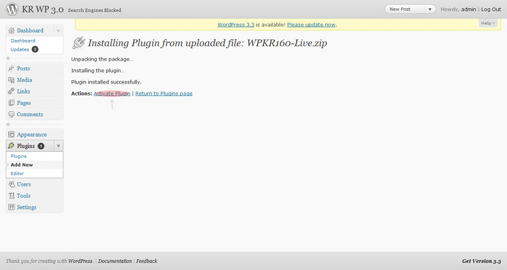Click the 'Plugin installed successfully.' text

coord(106,82)
